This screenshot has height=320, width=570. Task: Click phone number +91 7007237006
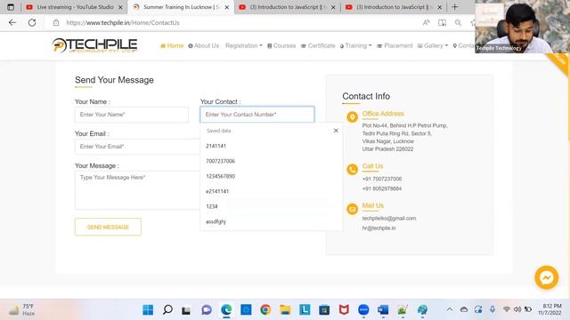point(382,179)
